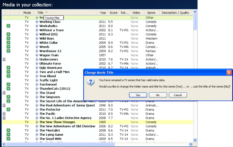
Task: Click the green icon beside Workaholics
Action: 8,26
